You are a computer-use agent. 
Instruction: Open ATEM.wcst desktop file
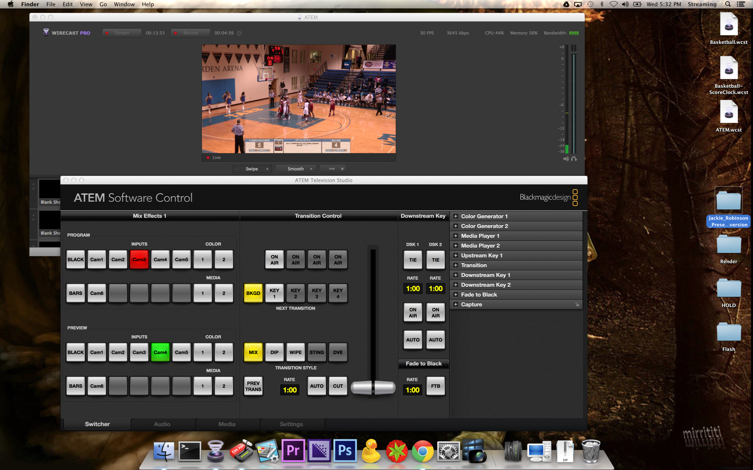coord(728,116)
